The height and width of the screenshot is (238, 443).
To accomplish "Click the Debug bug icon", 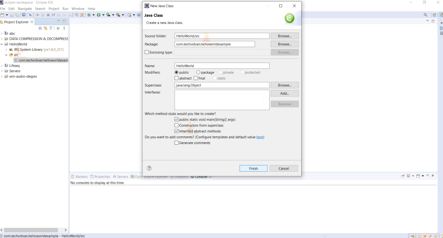I will (x=89, y=15).
